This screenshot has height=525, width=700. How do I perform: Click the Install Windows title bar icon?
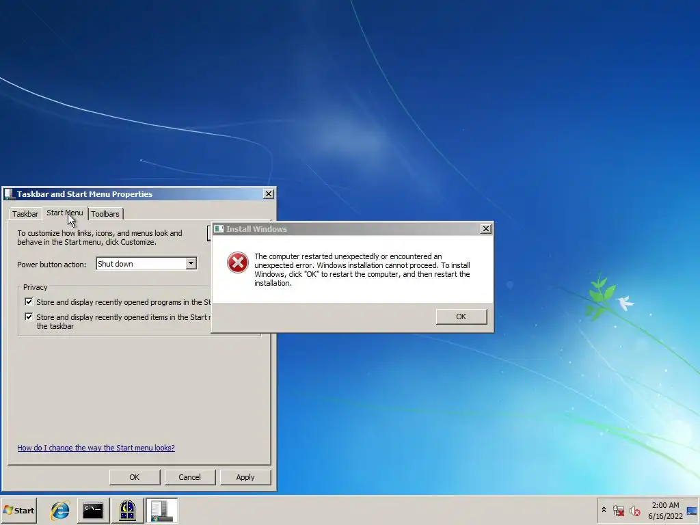coord(219,229)
